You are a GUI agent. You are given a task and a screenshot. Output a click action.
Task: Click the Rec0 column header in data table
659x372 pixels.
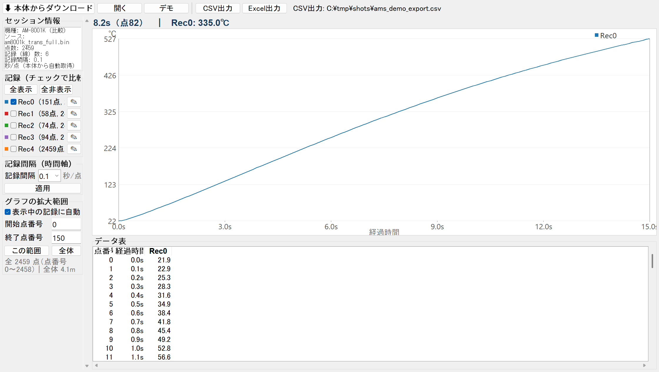(x=158, y=251)
